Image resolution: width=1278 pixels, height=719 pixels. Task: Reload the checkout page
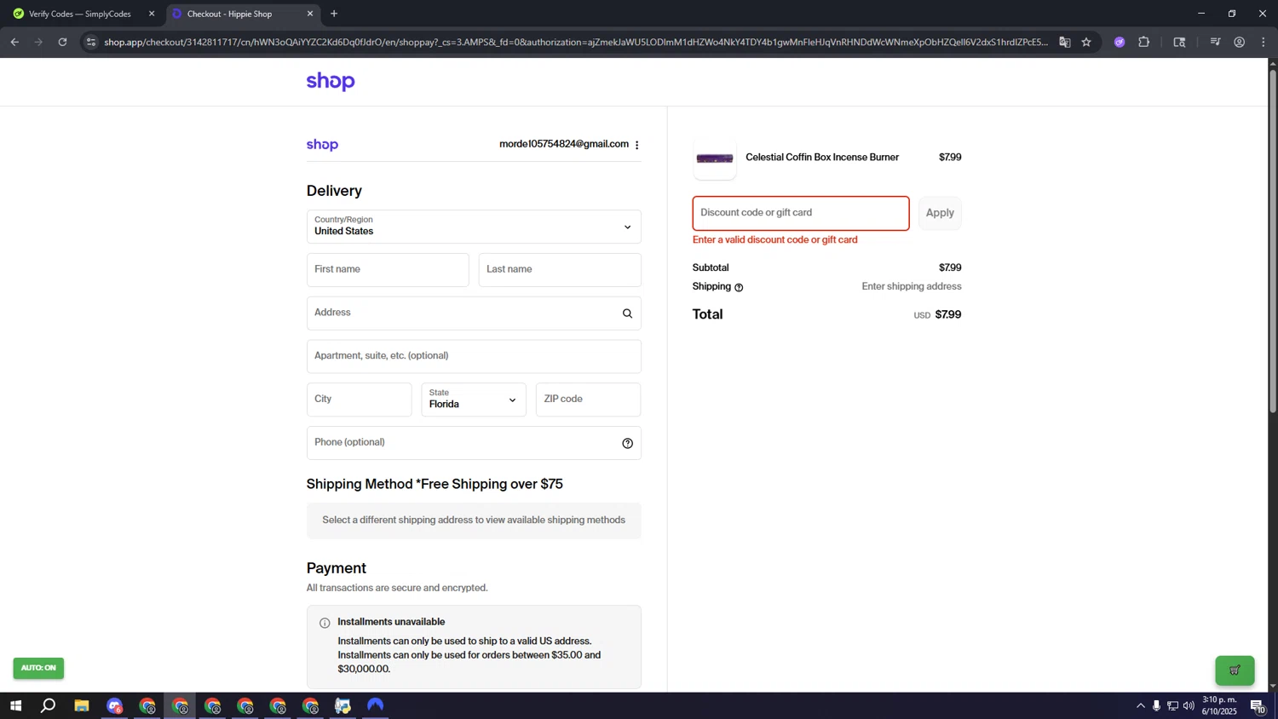(62, 42)
